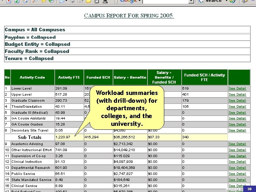Open See Detail for Graduate Classroom
The width and height of the screenshot is (256, 192).
pyautogui.click(x=237, y=101)
